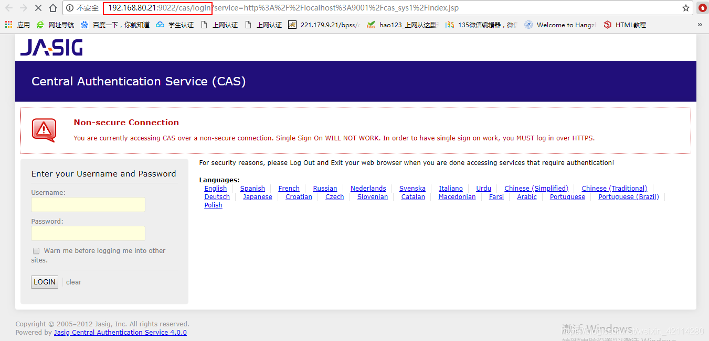Open the second 上网认证 bookmark
Image resolution: width=709 pixels, height=341 pixels.
[x=263, y=25]
